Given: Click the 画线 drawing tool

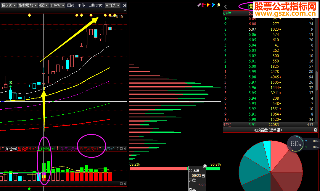Looking at the screenshot, I should (71, 6).
